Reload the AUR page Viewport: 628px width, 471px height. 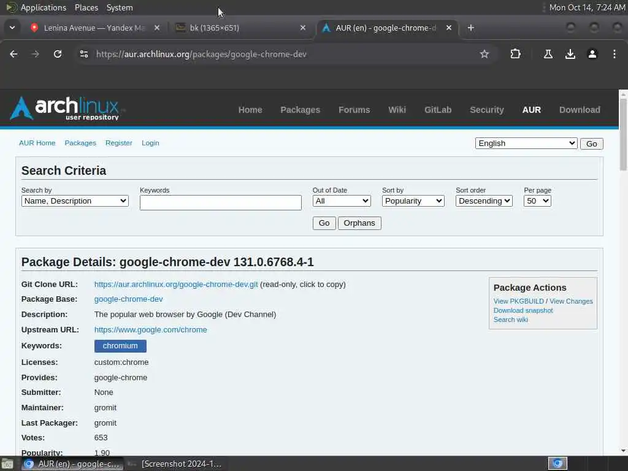point(58,54)
